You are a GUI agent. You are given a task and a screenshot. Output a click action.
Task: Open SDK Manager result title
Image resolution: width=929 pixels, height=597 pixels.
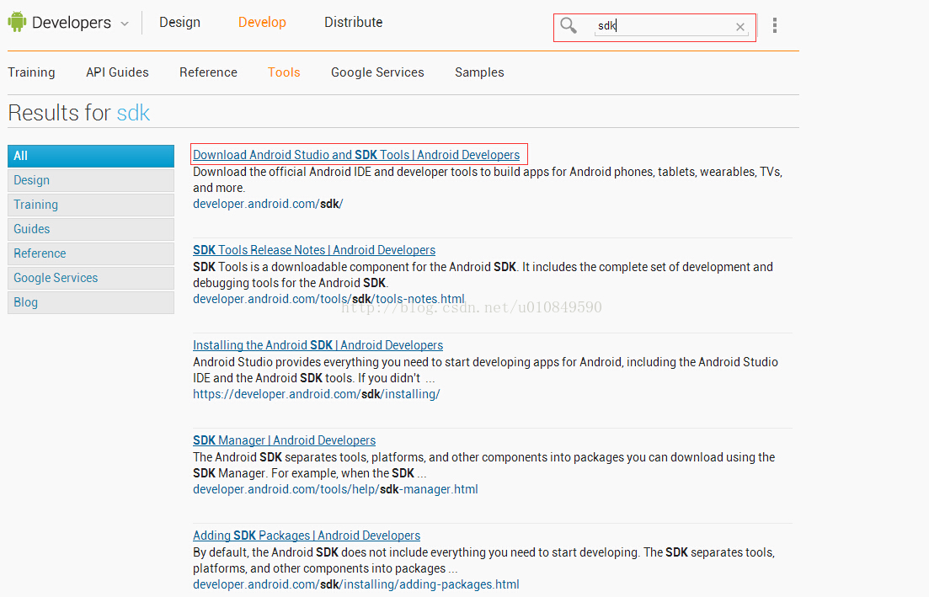click(x=285, y=440)
